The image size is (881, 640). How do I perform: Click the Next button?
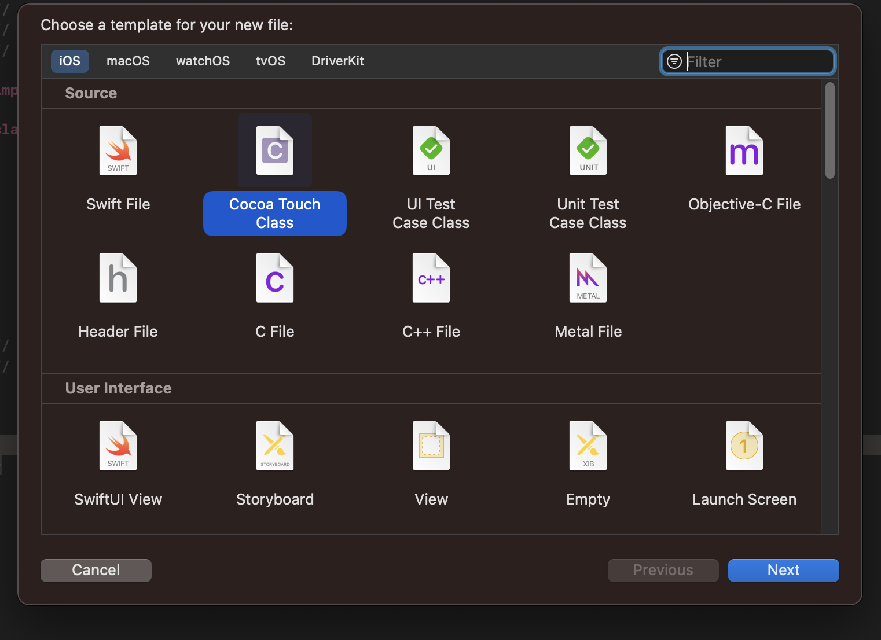click(x=784, y=570)
